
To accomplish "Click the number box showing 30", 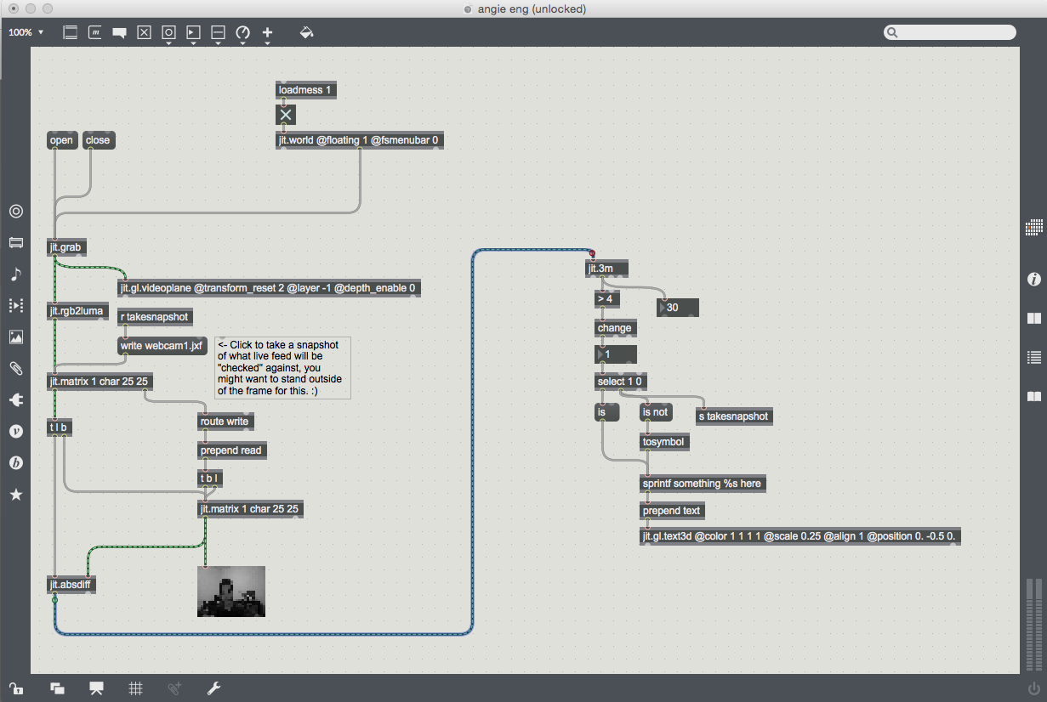I will (x=678, y=308).
